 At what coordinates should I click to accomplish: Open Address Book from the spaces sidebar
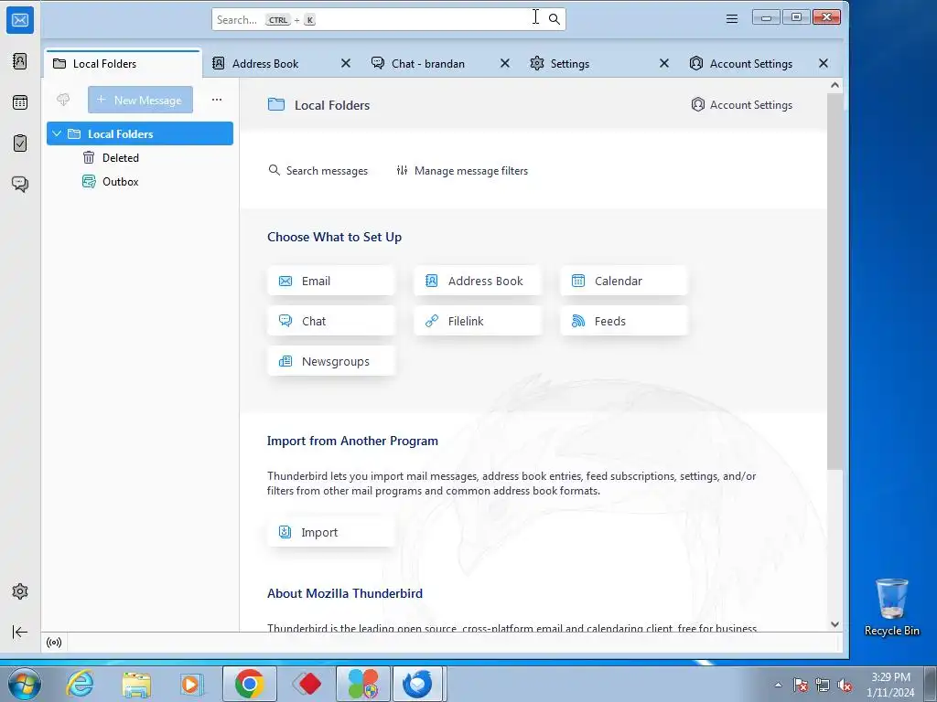[20, 61]
